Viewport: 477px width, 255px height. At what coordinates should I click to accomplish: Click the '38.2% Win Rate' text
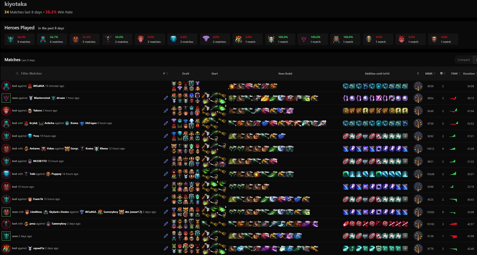59,12
